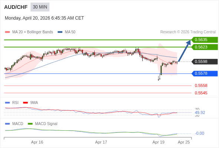Click the Apr 19 axis label
This screenshot has width=219, height=148.
pyautogui.click(x=158, y=142)
